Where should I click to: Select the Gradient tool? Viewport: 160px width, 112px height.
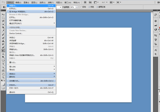coord(3,51)
